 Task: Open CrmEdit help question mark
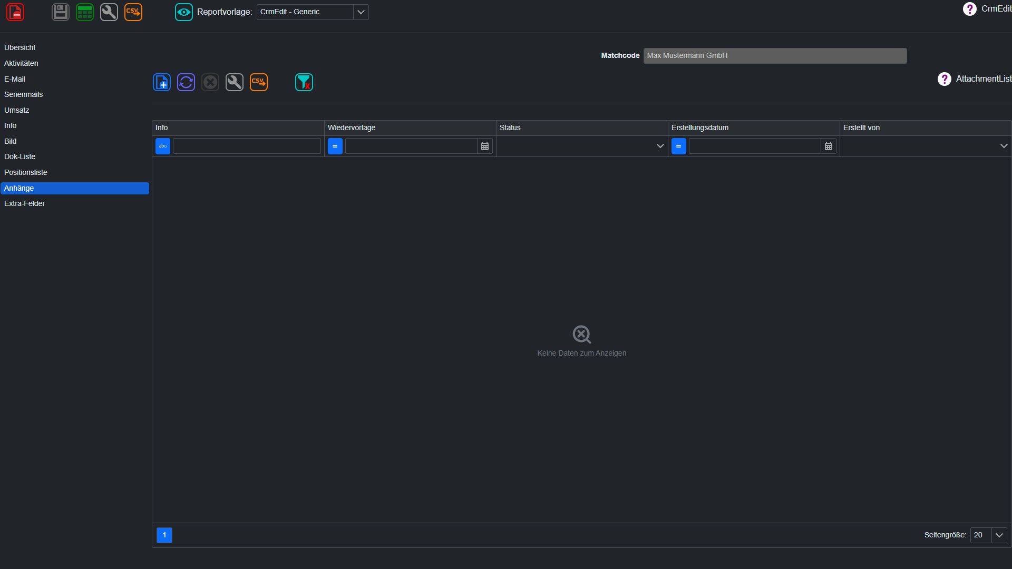(x=970, y=9)
